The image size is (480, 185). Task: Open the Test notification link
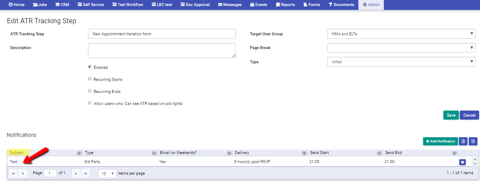[13, 162]
